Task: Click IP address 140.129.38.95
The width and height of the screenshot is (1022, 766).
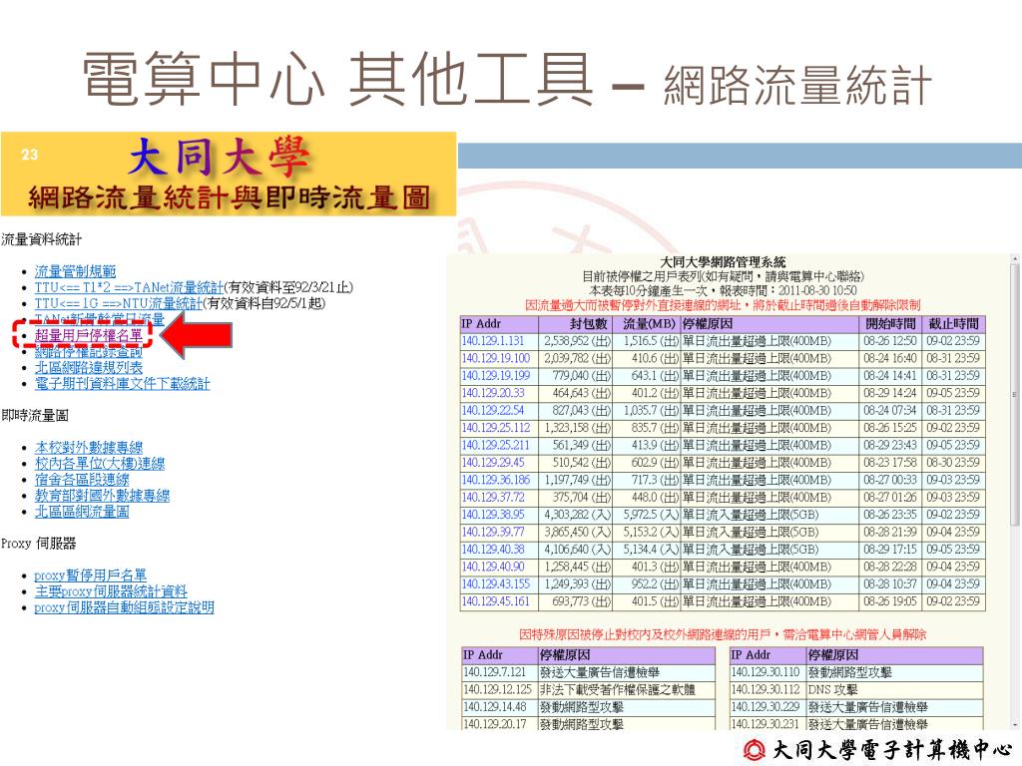Action: click(492, 515)
